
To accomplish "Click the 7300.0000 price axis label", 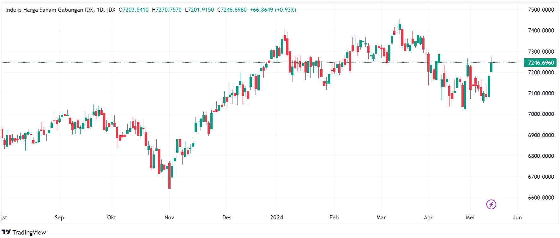I will 541,51.
